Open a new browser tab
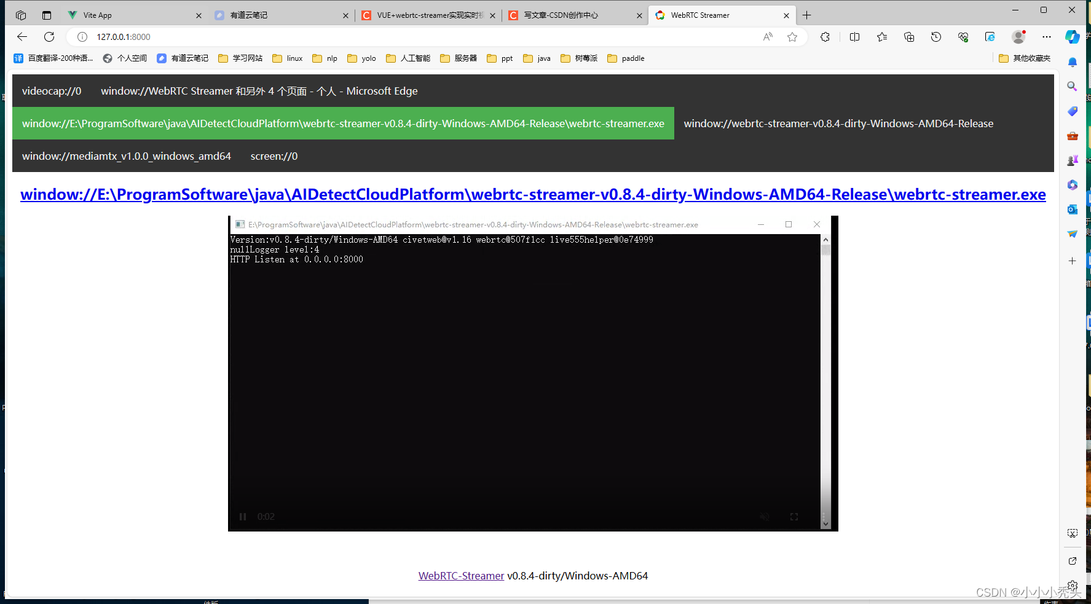The image size is (1091, 604). coord(807,15)
